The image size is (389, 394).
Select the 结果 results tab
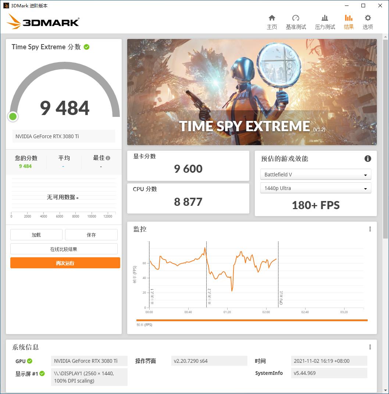point(349,22)
